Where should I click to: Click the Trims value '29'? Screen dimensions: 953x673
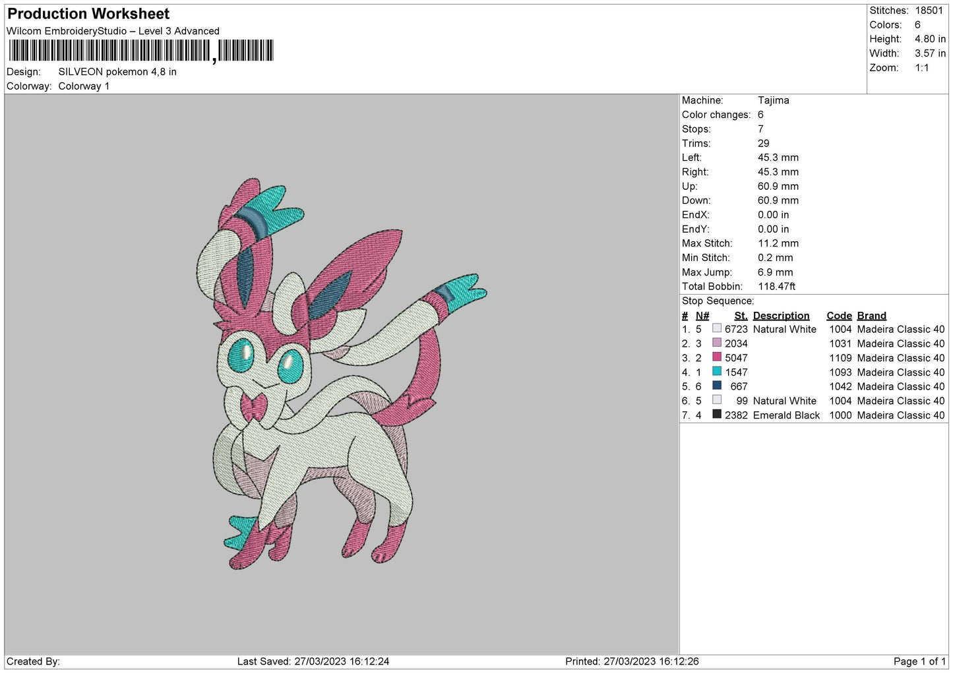764,143
